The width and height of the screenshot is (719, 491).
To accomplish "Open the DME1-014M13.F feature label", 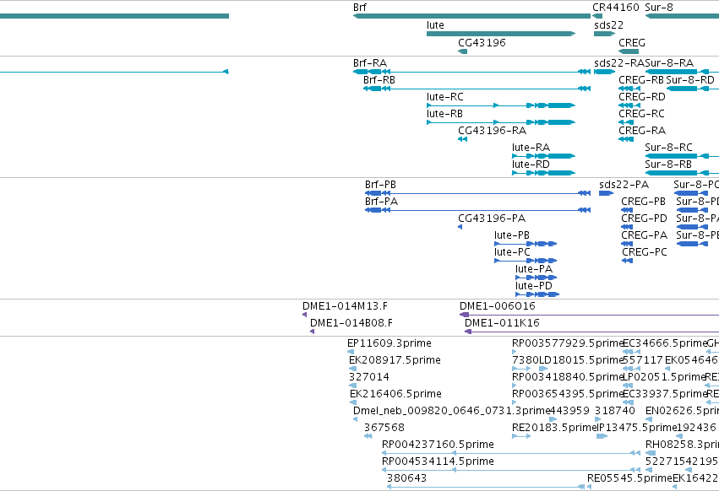I will click(x=346, y=306).
